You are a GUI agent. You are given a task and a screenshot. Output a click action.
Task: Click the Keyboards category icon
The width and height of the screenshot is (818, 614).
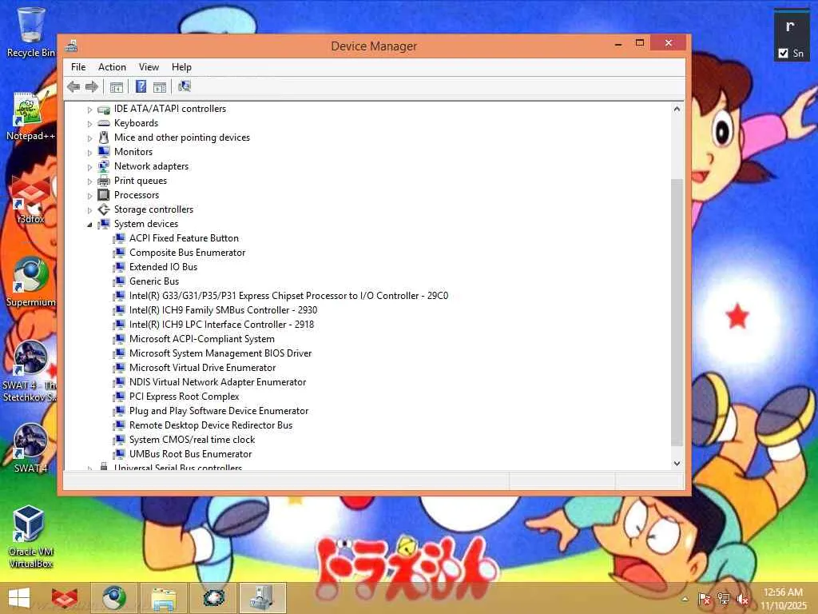(x=104, y=123)
